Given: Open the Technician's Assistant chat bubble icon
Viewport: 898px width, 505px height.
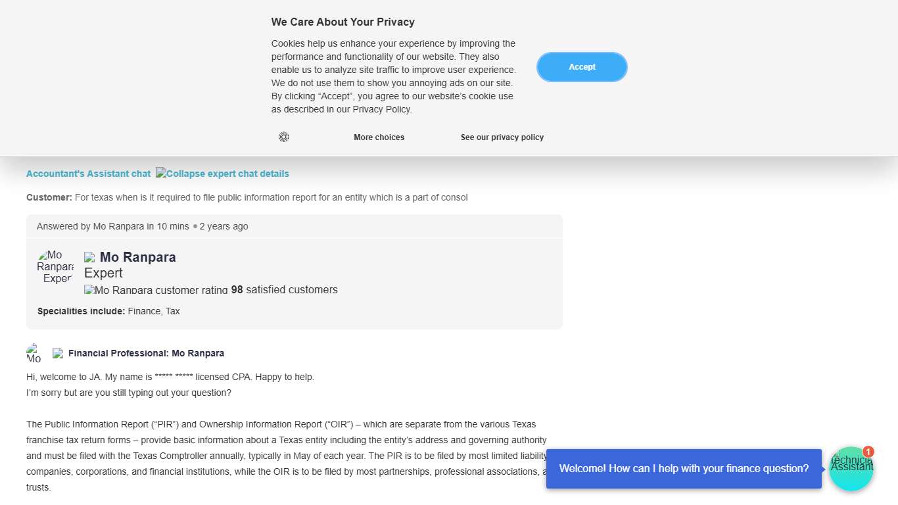Looking at the screenshot, I should 850,469.
